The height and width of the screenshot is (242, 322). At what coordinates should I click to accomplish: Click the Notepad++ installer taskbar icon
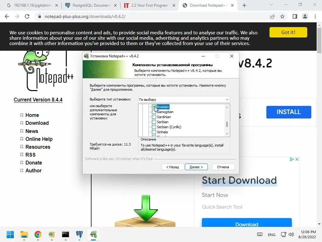pyautogui.click(x=93, y=234)
